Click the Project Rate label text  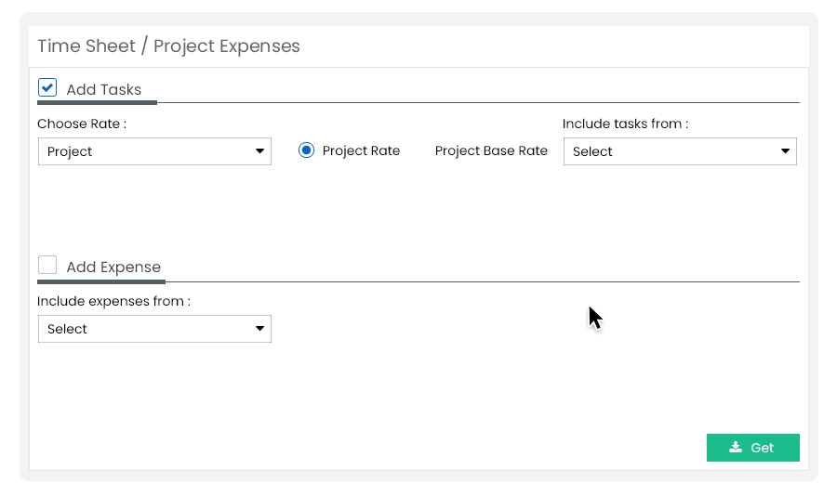pos(361,150)
